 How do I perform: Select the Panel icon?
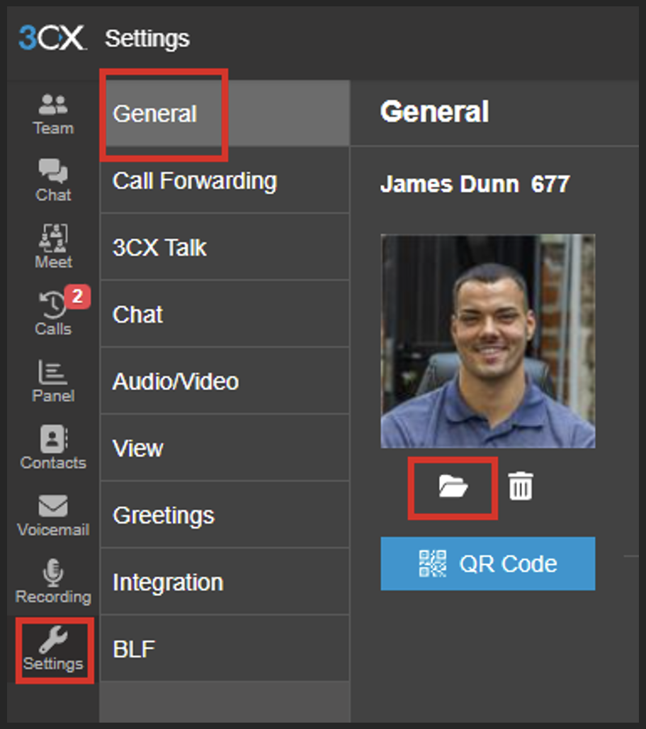[52, 382]
